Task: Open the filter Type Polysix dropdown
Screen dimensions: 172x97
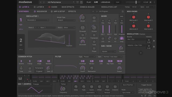Action: coord(89,57)
